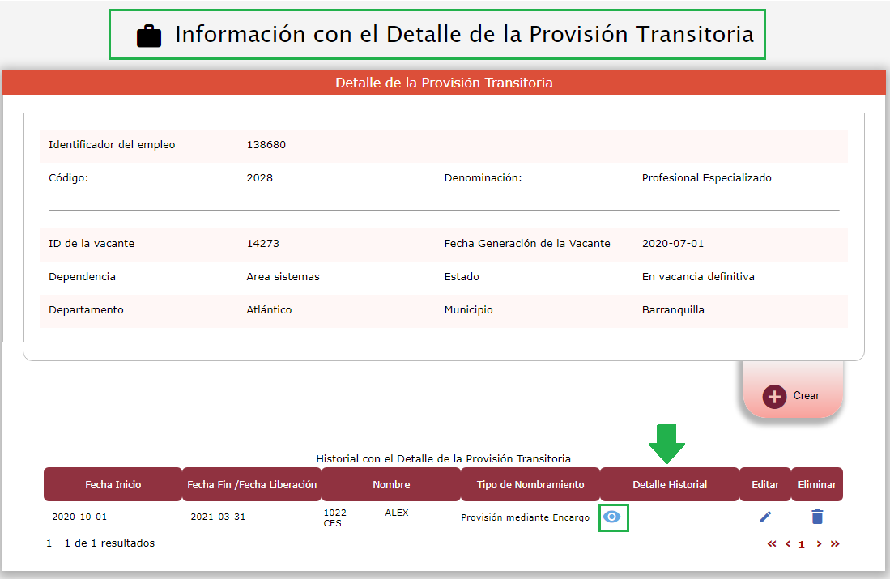View history detail with the eye icon
This screenshot has height=579, width=890.
[614, 517]
